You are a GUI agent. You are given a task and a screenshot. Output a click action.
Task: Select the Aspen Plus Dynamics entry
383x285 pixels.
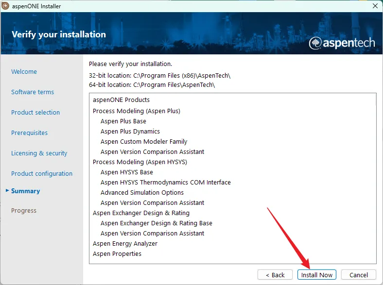130,132
